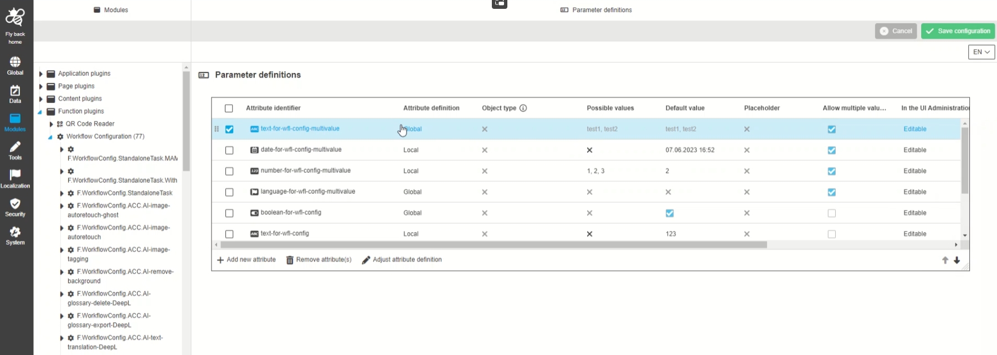Image resolution: width=997 pixels, height=355 pixels.
Task: Toggle the select-all header checkbox
Action: click(x=229, y=109)
